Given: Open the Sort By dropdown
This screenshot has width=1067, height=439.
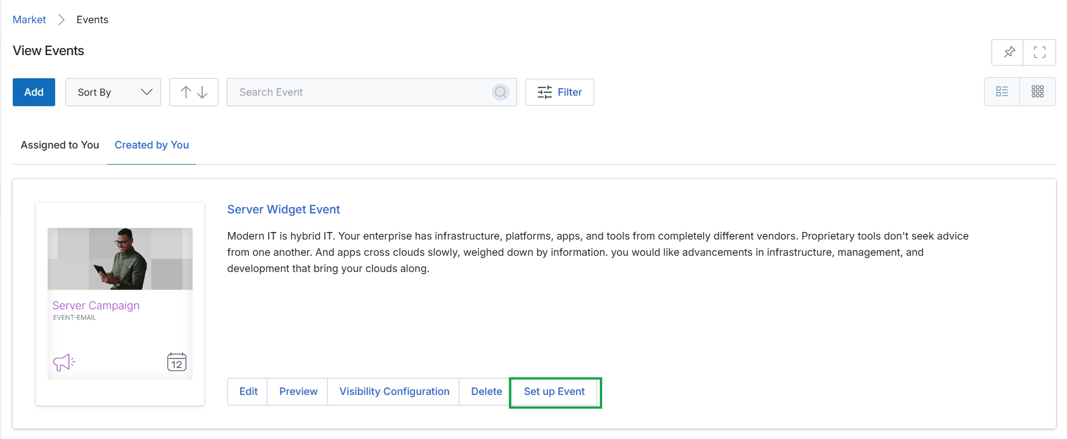Looking at the screenshot, I should (113, 92).
